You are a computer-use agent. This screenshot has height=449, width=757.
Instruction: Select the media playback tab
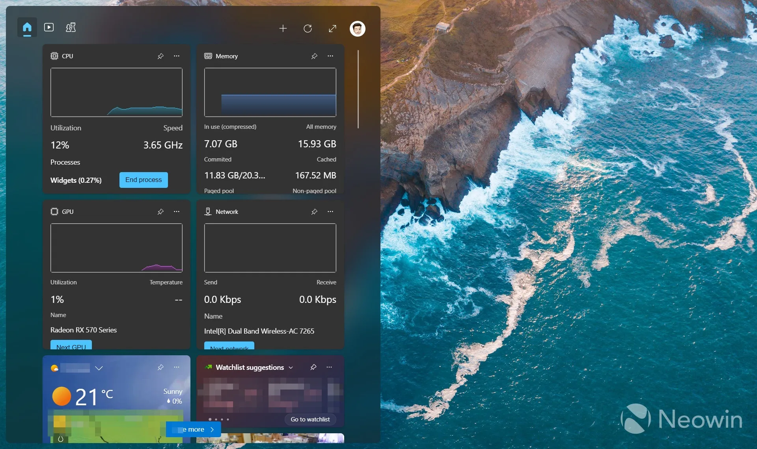pyautogui.click(x=48, y=28)
